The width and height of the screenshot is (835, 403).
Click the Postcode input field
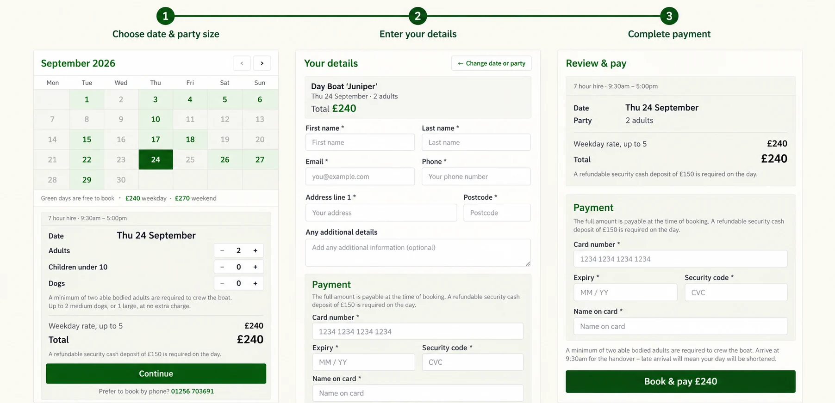point(497,213)
